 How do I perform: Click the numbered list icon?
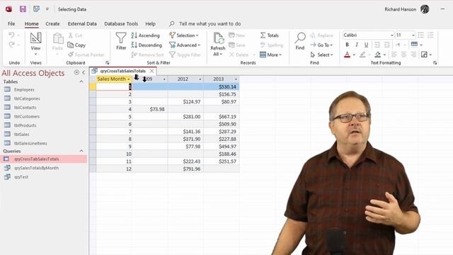430,35
